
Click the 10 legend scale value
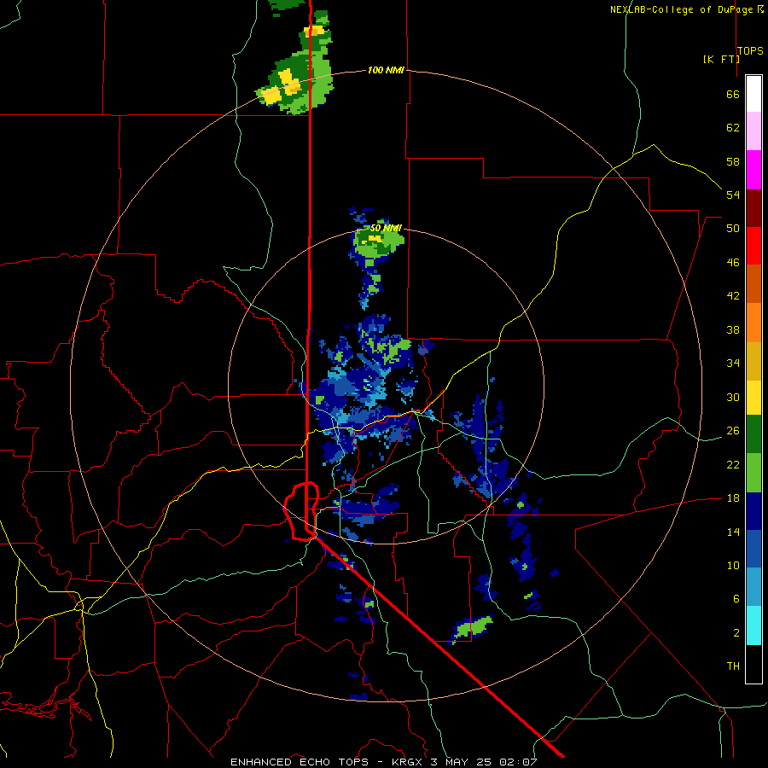coord(733,565)
